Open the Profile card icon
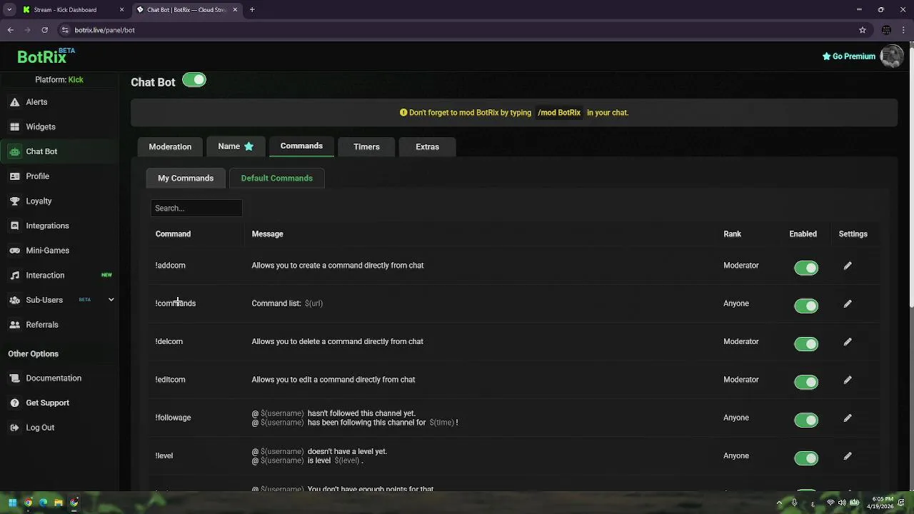This screenshot has width=914, height=514. (14, 176)
